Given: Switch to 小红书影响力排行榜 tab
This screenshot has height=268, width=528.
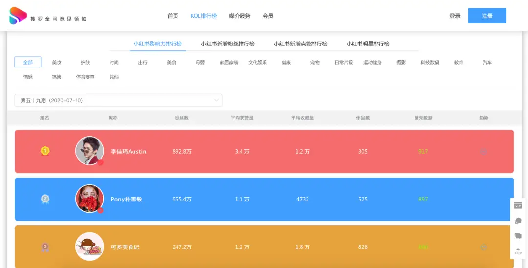Looking at the screenshot, I should point(157,44).
